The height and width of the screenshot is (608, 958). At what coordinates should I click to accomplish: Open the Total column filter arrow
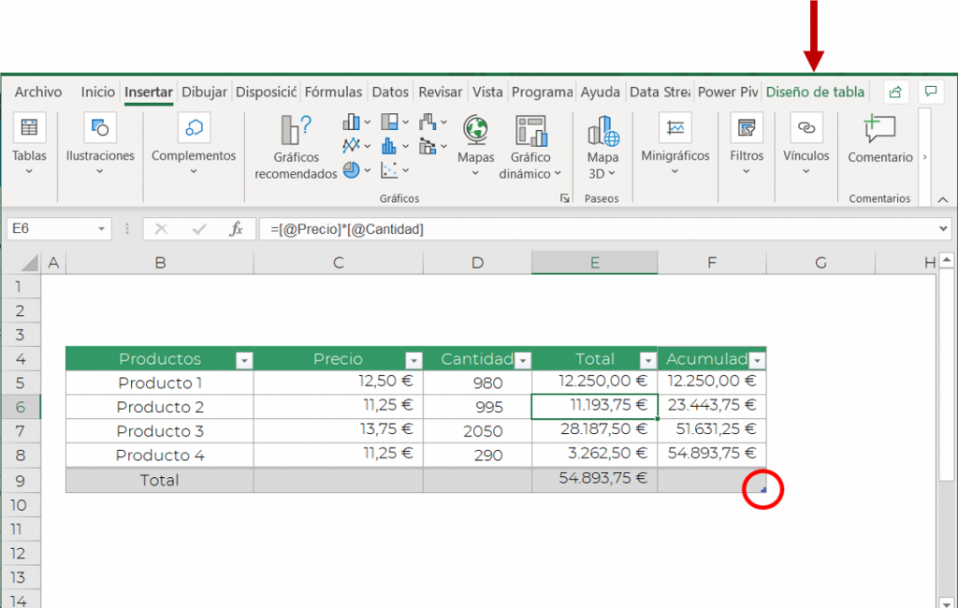647,359
